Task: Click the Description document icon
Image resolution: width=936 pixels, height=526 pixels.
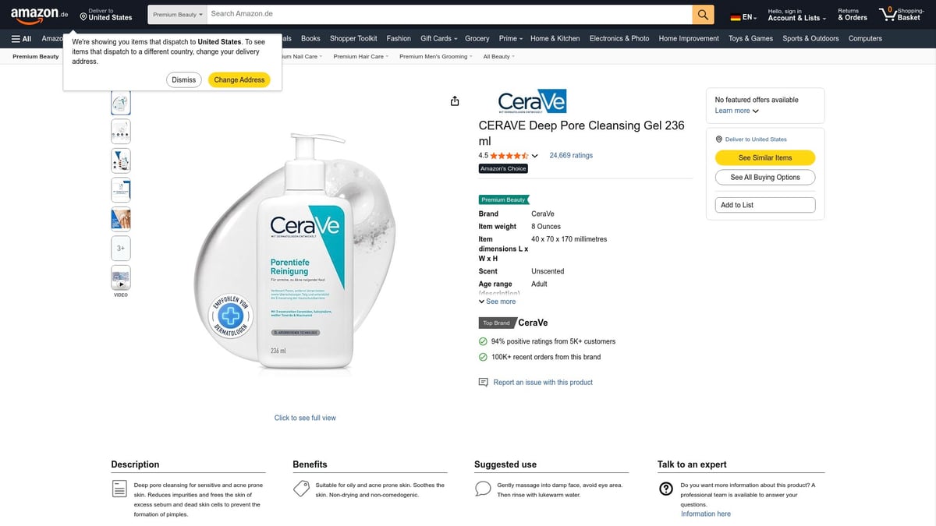Action: (x=119, y=488)
